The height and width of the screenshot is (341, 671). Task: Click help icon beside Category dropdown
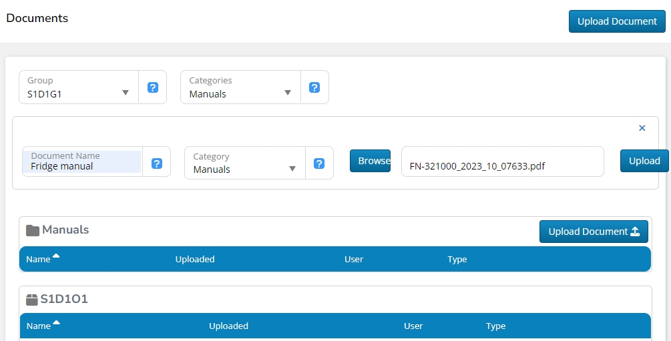[x=319, y=163]
